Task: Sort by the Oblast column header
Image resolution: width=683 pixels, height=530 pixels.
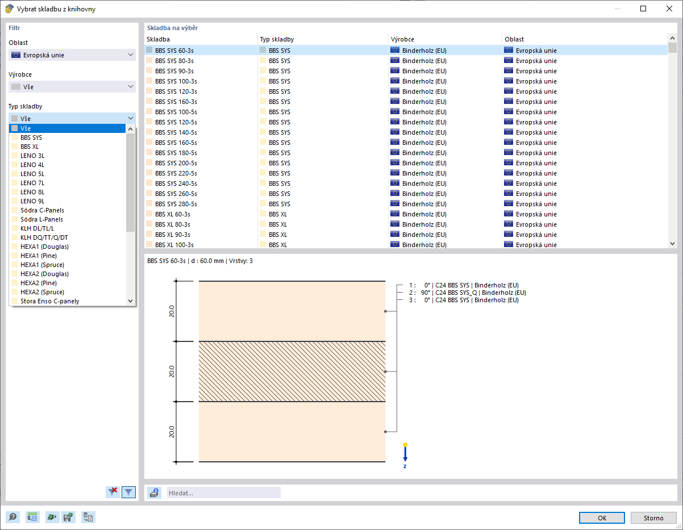Action: (x=585, y=39)
